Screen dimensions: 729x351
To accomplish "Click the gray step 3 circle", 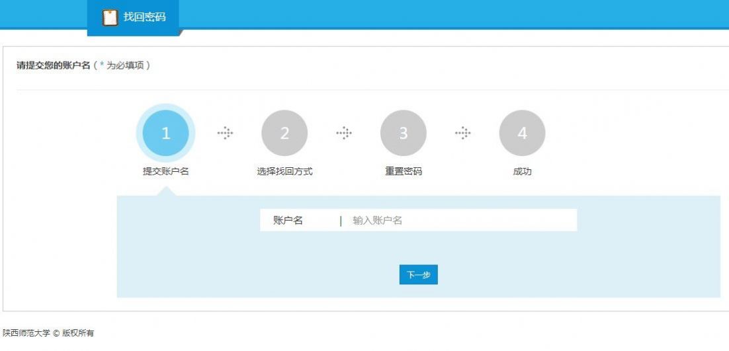I will (x=404, y=134).
